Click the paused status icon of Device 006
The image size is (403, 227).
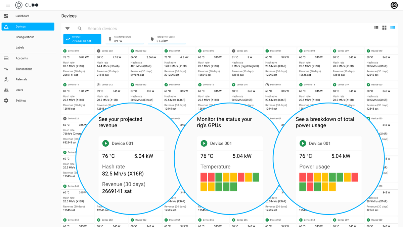click(233, 51)
